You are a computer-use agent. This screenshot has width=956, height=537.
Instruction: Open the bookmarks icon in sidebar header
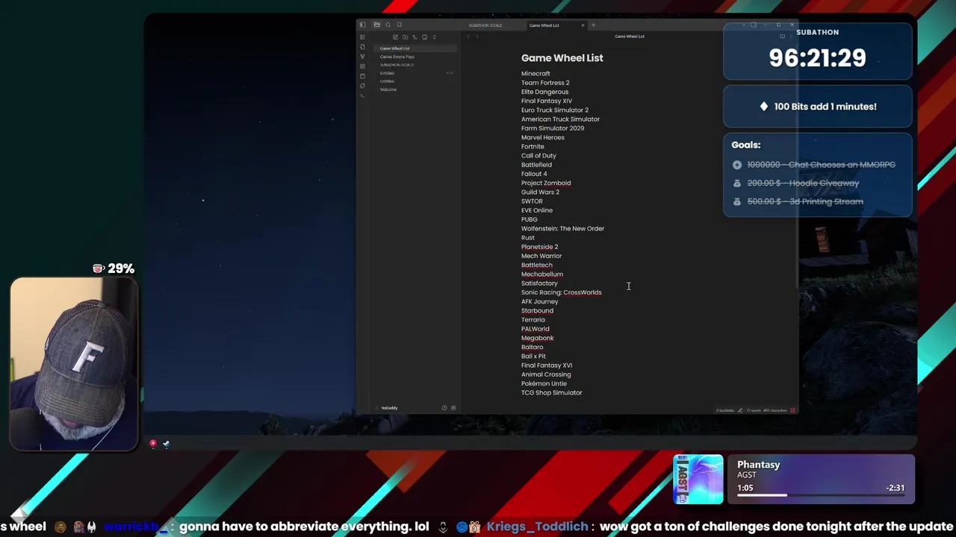tap(399, 25)
